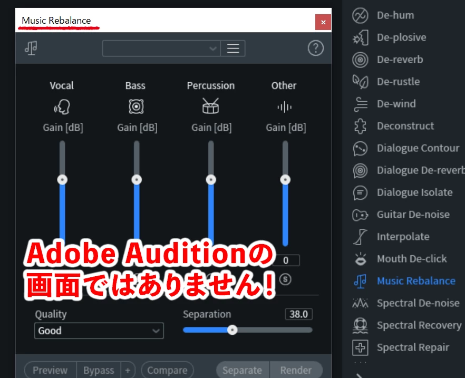Click the Other gain slider handle
Image resolution: width=465 pixels, height=378 pixels.
(x=285, y=180)
